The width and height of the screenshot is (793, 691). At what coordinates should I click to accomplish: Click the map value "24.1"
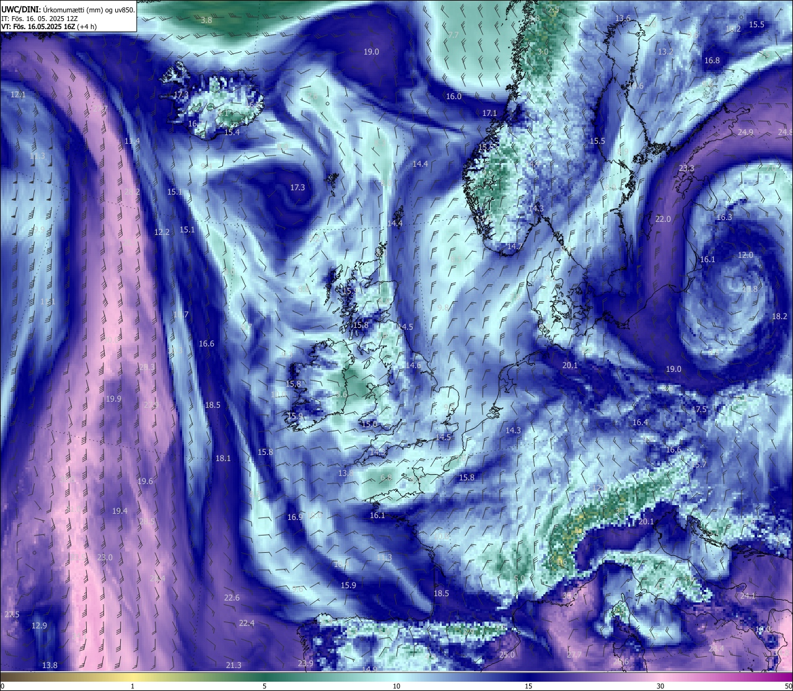click(x=748, y=596)
